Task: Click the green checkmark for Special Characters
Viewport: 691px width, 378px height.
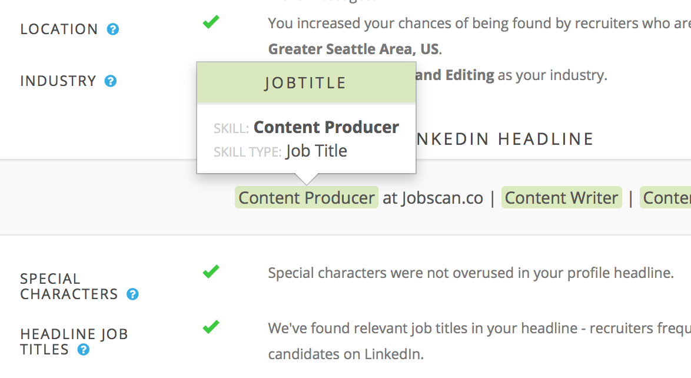Action: pyautogui.click(x=211, y=271)
